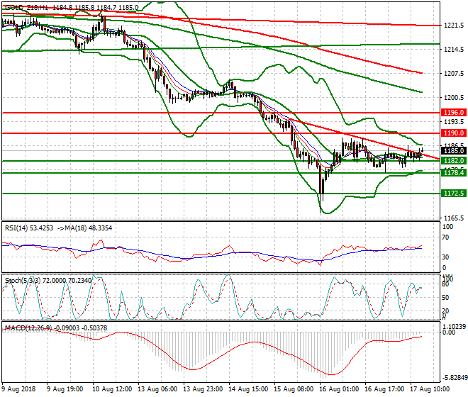Click the MACD scale value 1.10239
Image resolution: width=468 pixels, height=397 pixels.
tap(454, 327)
